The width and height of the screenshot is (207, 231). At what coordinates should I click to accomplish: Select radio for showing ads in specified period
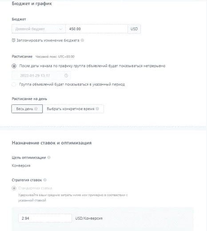tap(14, 84)
